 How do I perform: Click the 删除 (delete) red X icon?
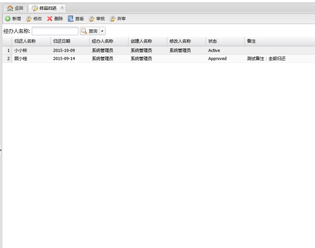tap(50, 19)
